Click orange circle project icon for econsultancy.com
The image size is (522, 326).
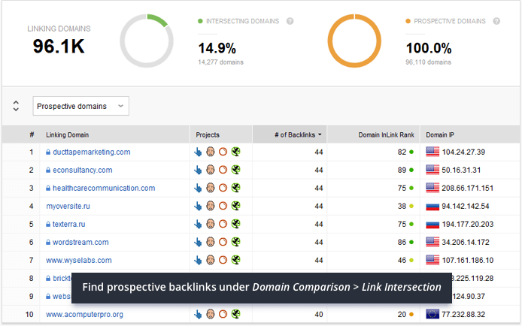(223, 170)
